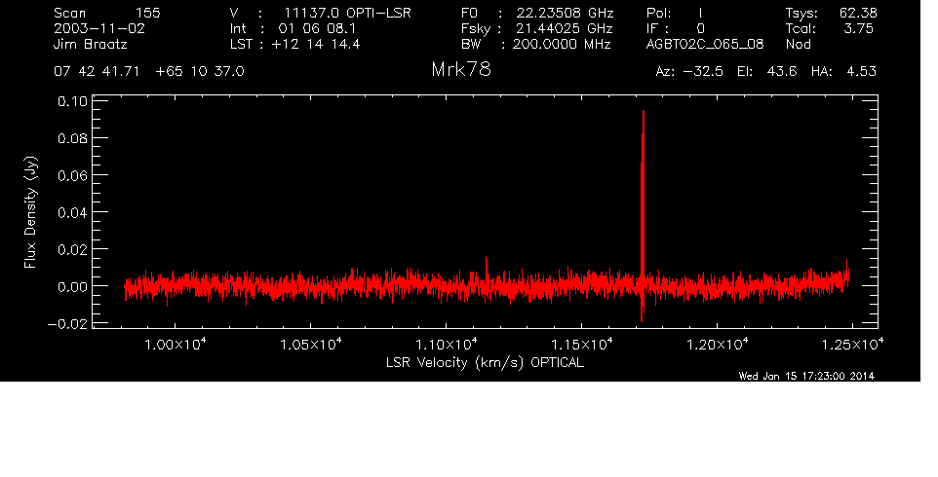Click the 0.02 y-axis tick label
Viewport: 938px width, 477px height.
click(72, 249)
